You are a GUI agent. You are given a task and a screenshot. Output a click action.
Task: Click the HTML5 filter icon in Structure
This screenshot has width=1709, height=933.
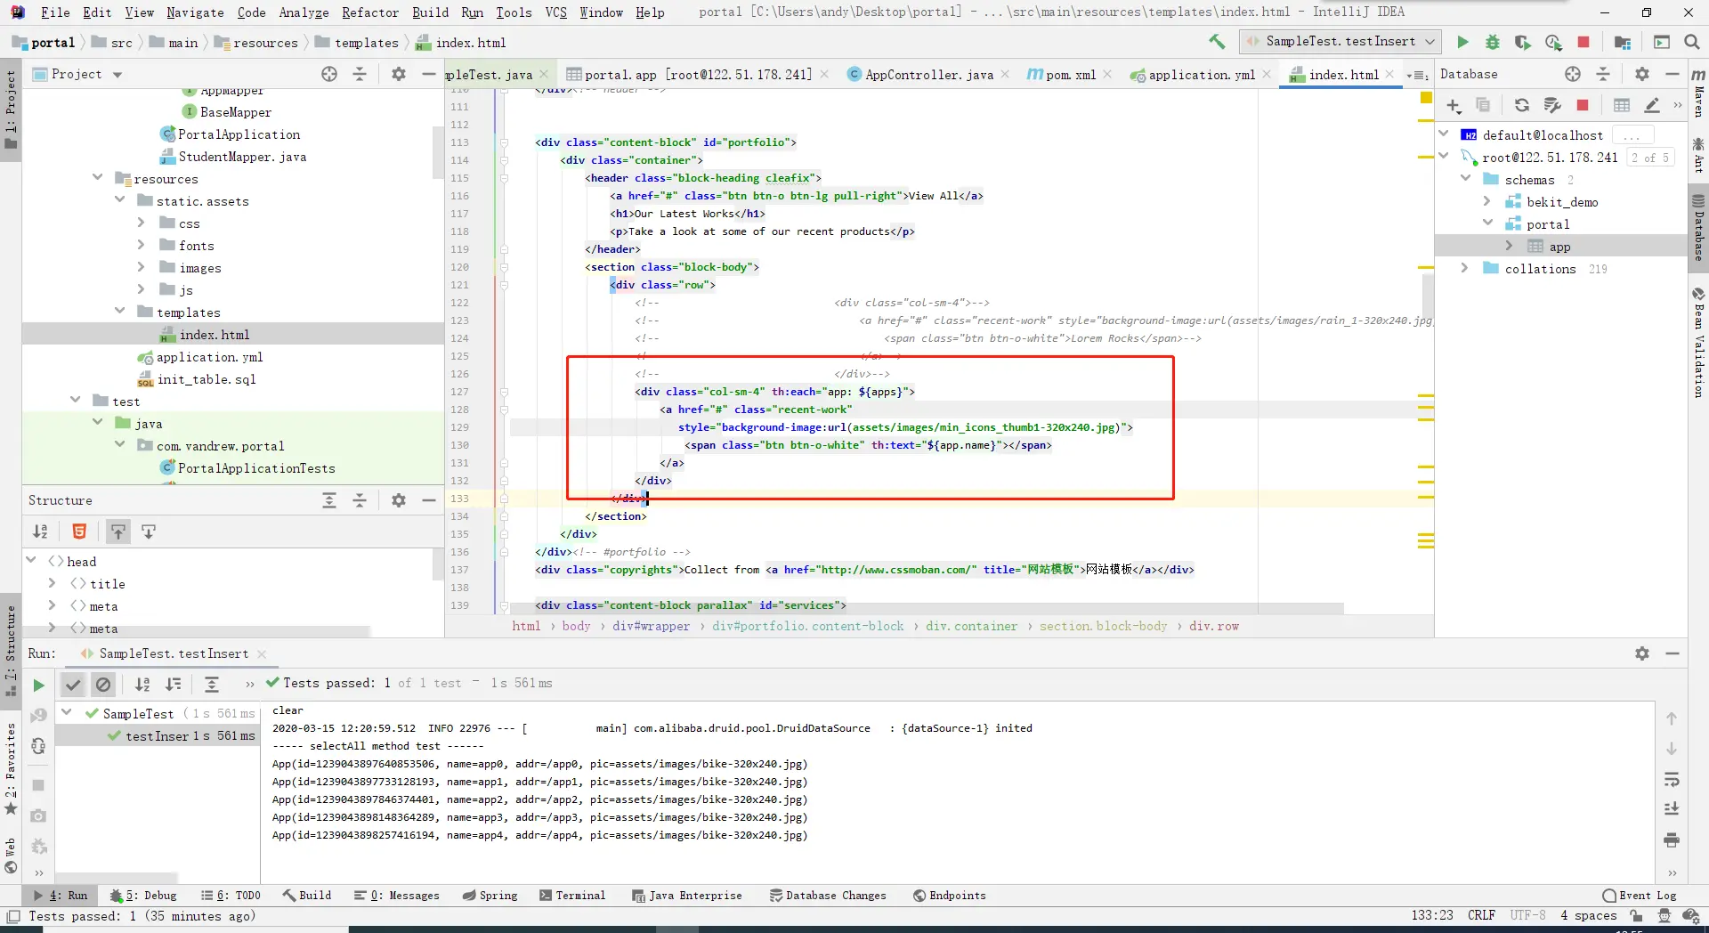tap(79, 531)
